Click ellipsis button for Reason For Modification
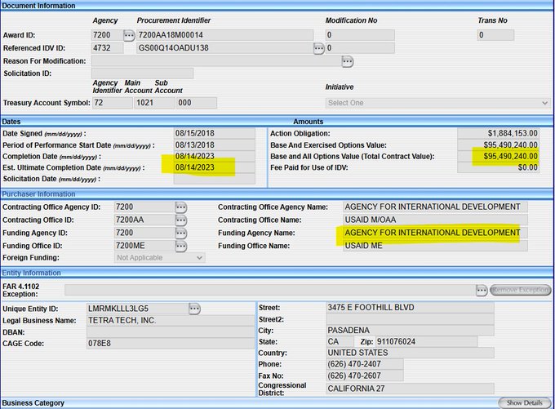The image size is (555, 409). (x=348, y=61)
